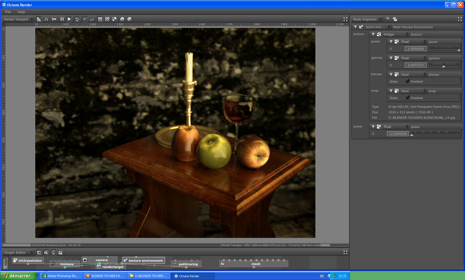The width and height of the screenshot is (465, 280).
Task: Select the fine checkerboard background icon
Action: coord(107,19)
